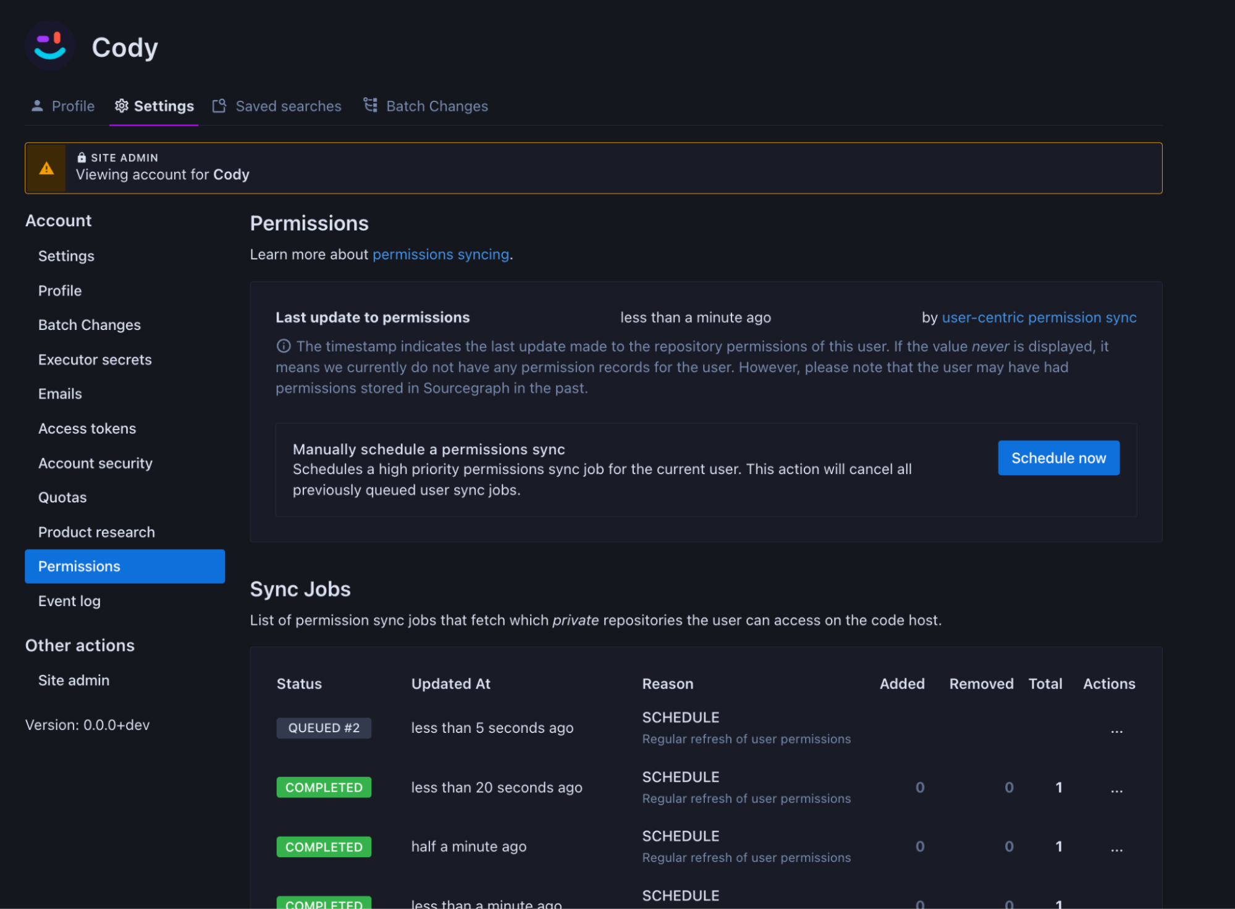This screenshot has height=909, width=1235.
Task: Click the Profile tab person icon
Action: (x=37, y=106)
